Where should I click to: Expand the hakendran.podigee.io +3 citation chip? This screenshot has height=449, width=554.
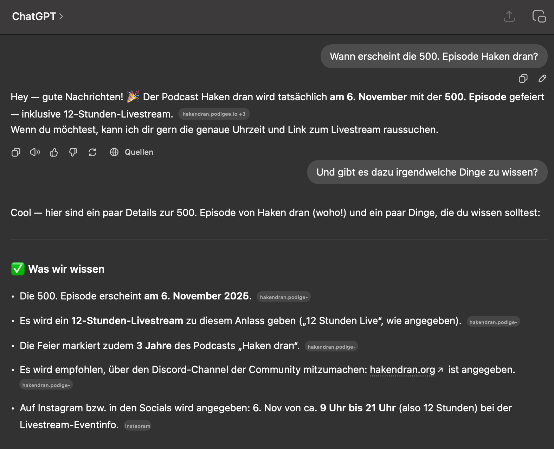click(x=214, y=114)
